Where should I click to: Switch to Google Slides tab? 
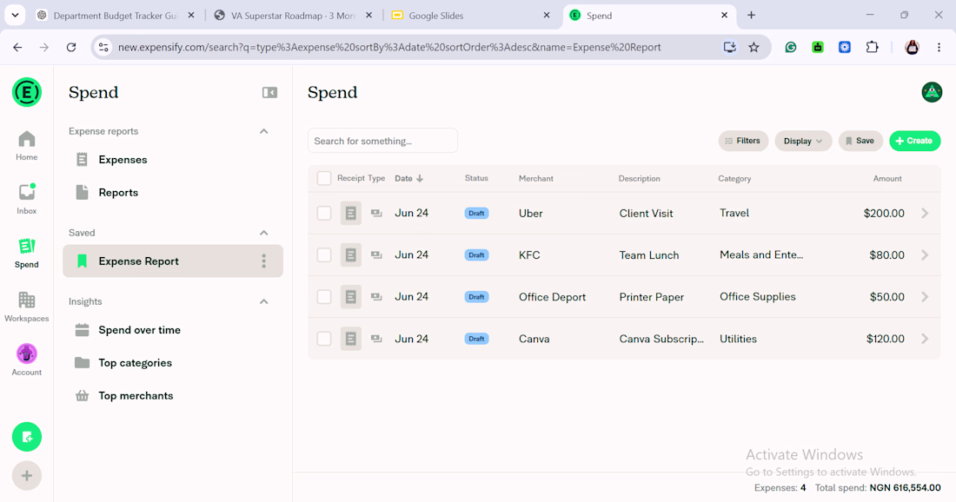point(471,16)
